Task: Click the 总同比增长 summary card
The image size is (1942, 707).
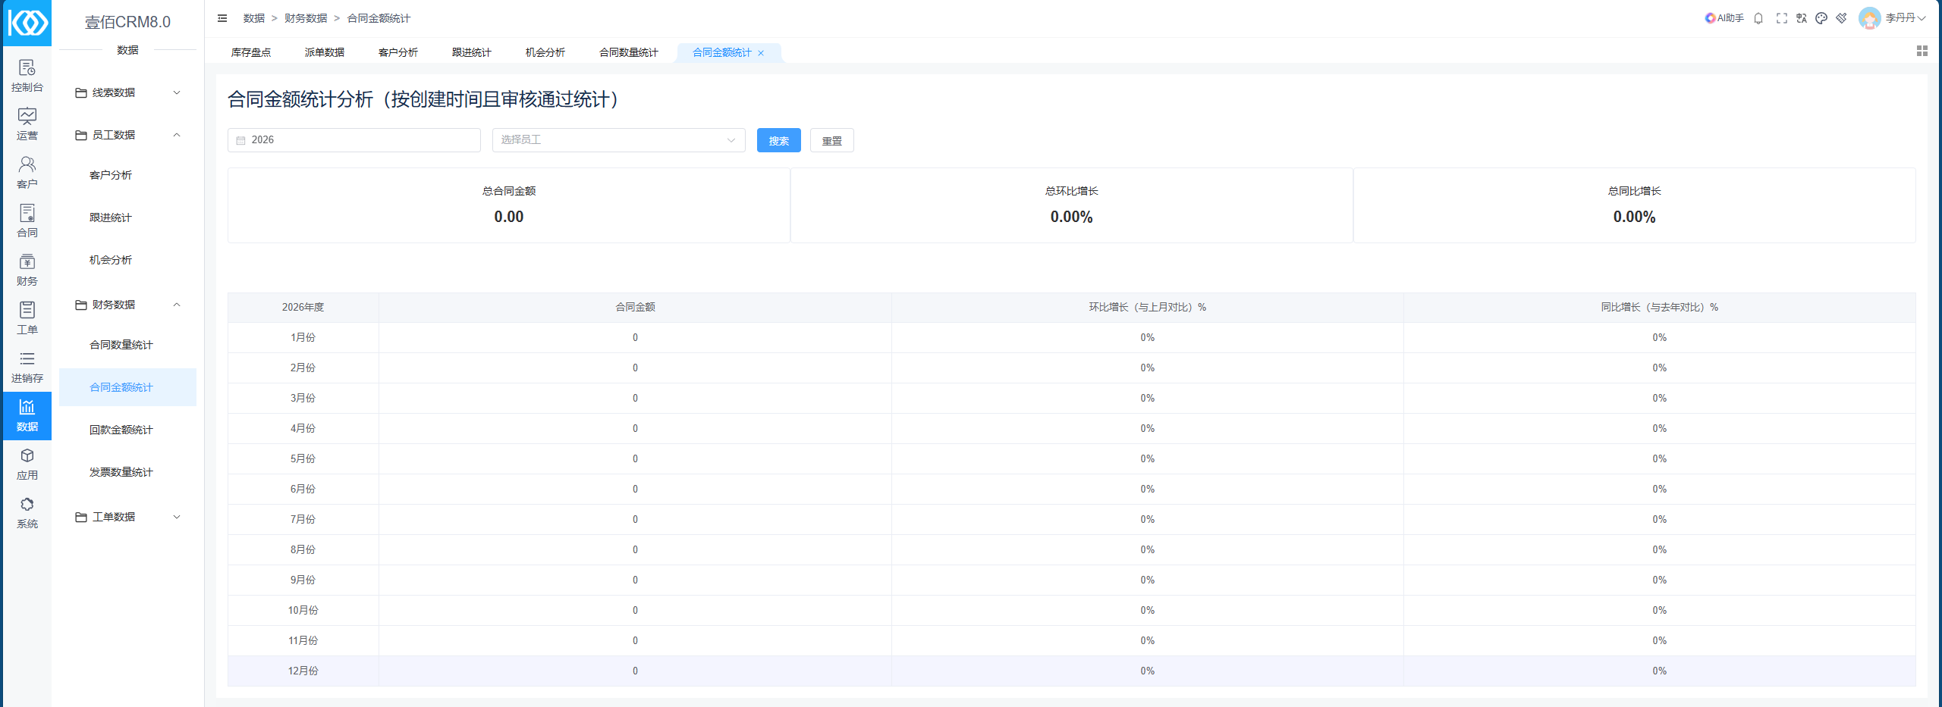Action: [1635, 205]
